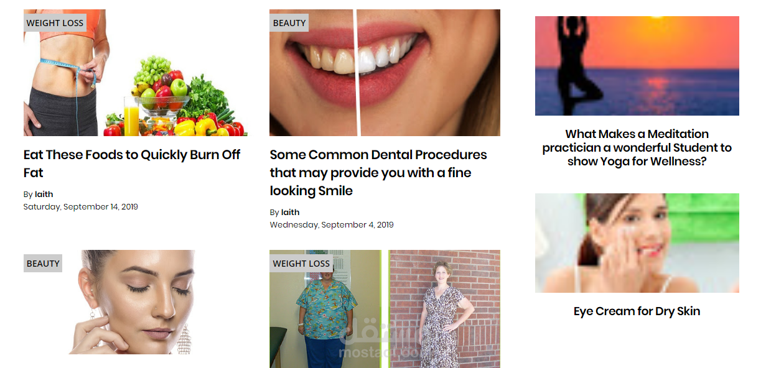Click the WEIGHT LOSS tag on the food article
This screenshot has height=368, width=771.
coord(55,23)
